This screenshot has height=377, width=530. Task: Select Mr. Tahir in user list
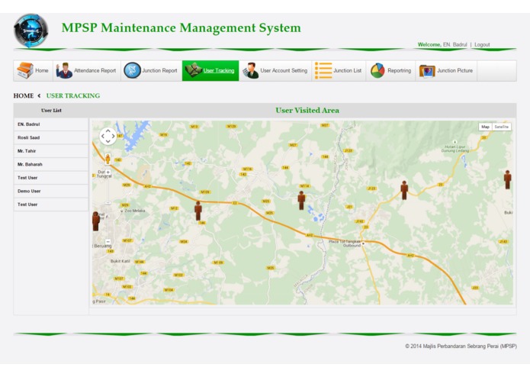[x=51, y=151]
